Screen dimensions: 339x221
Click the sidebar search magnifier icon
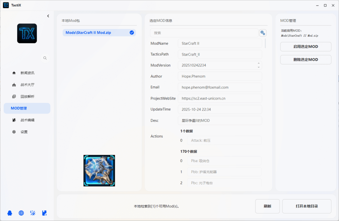click(x=45, y=58)
